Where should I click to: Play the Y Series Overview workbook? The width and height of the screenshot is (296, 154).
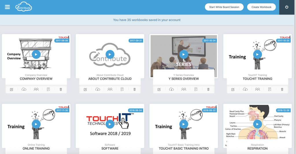[x=184, y=55]
